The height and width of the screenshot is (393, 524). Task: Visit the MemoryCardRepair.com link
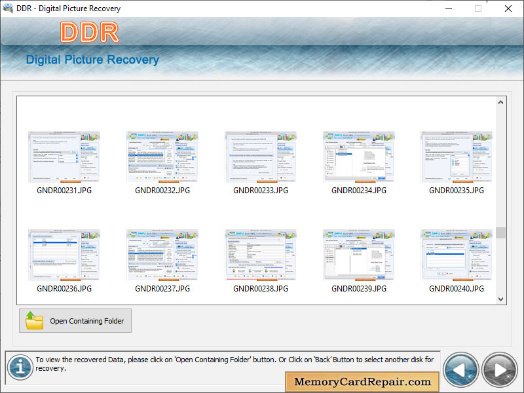point(362,382)
